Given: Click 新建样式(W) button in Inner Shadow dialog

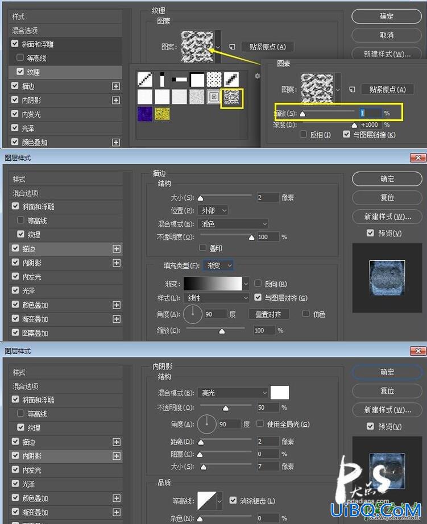Looking at the screenshot, I should (387, 410).
